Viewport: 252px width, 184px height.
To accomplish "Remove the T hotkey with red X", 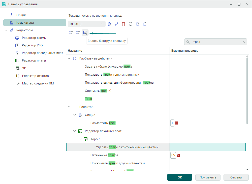I will tap(176, 123).
